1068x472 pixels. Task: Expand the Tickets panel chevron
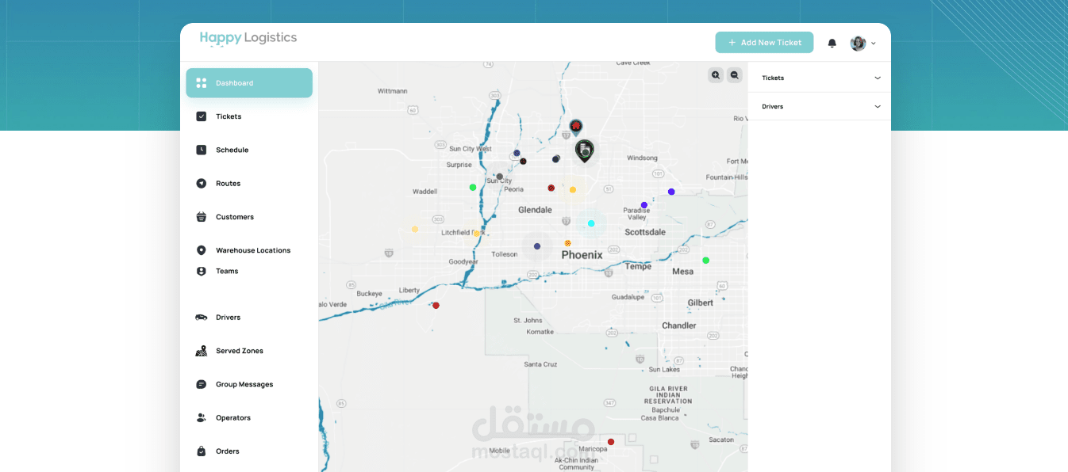coord(878,78)
